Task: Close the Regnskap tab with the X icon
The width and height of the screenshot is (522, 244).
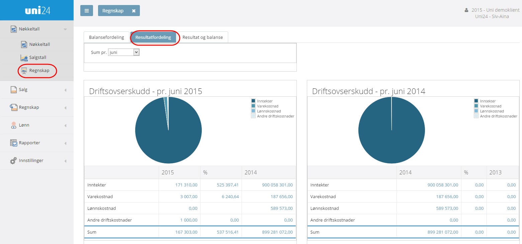Action: [134, 11]
